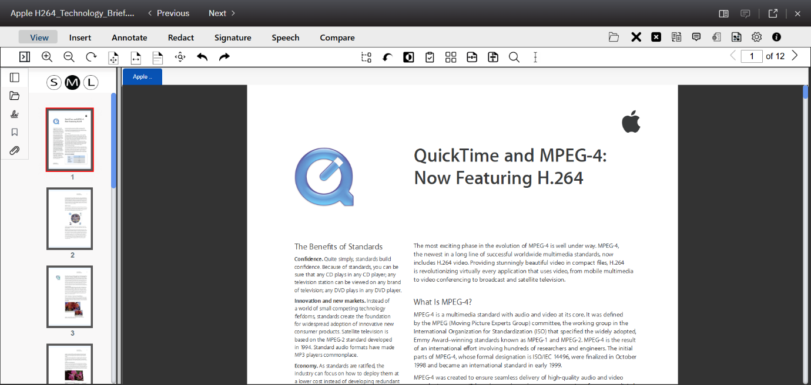Select the page with text lines icon
The image size is (811, 385).
pyautogui.click(x=157, y=57)
